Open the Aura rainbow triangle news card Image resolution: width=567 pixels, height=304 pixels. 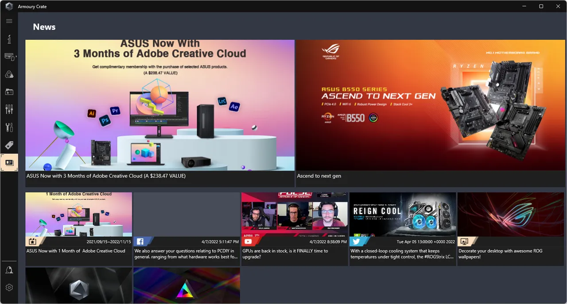186,285
